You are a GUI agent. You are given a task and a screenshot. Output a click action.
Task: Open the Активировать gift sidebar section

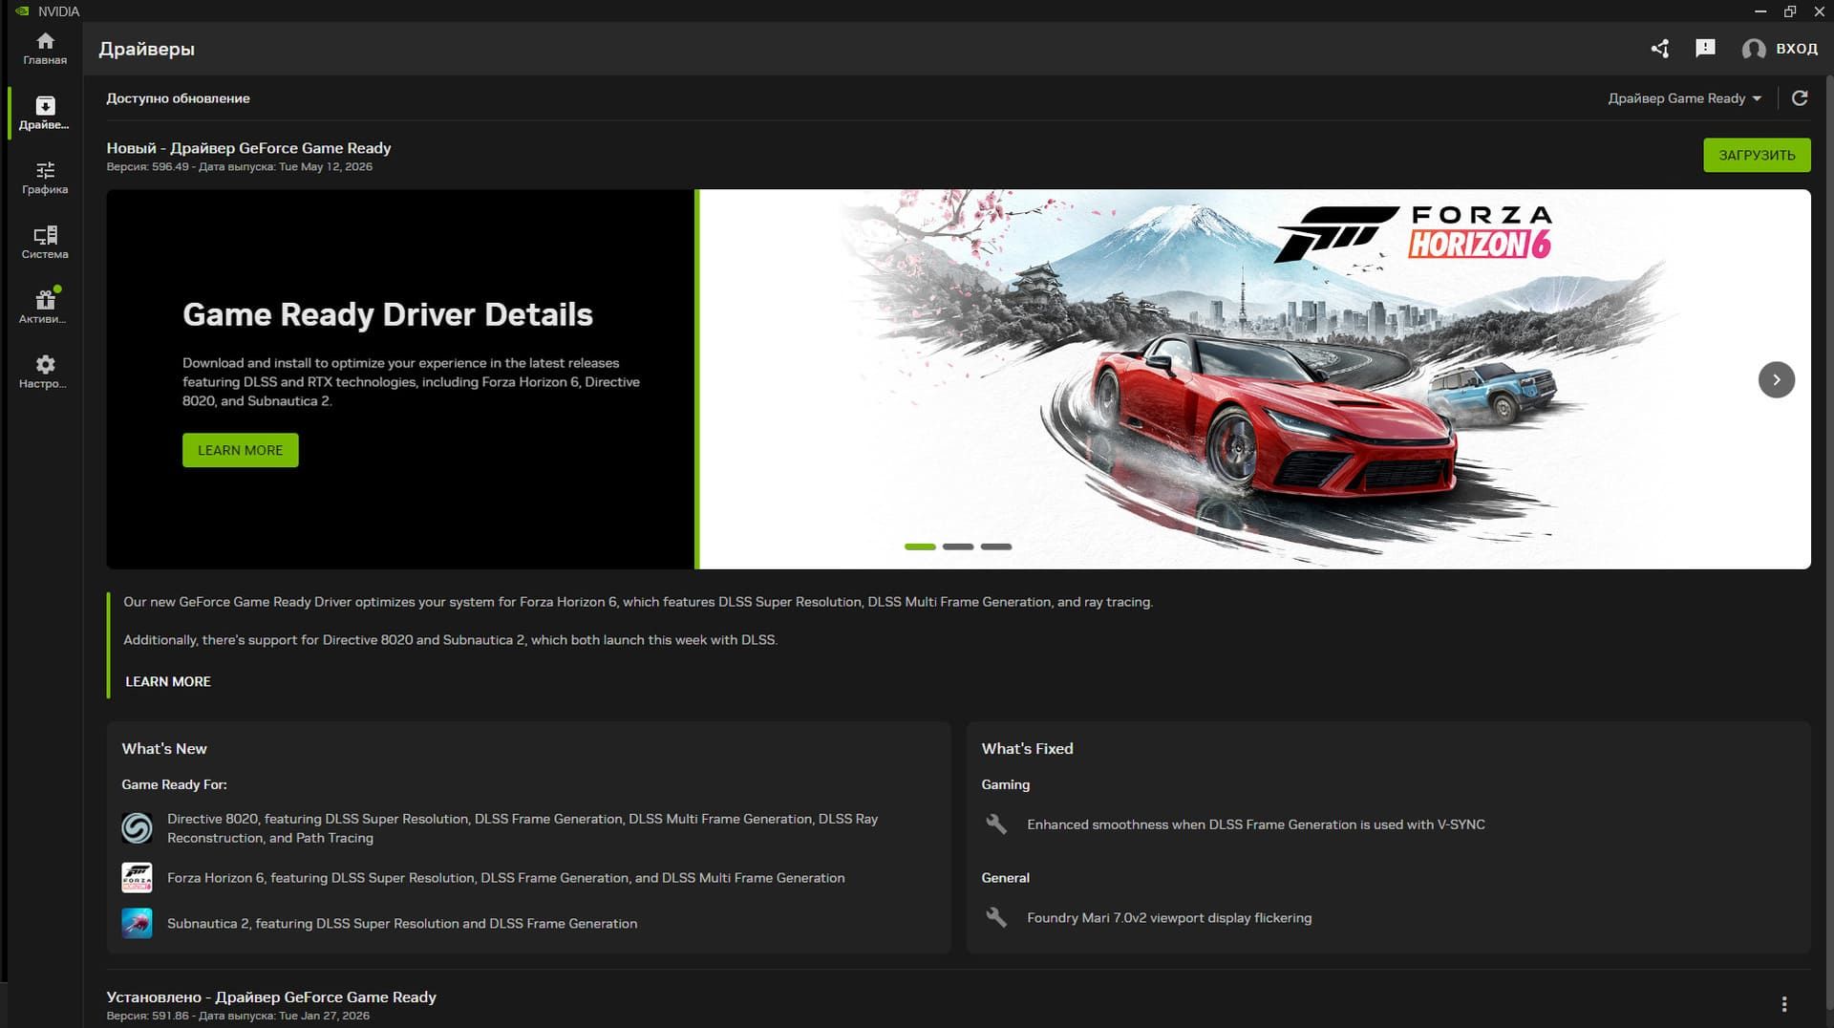coord(45,307)
